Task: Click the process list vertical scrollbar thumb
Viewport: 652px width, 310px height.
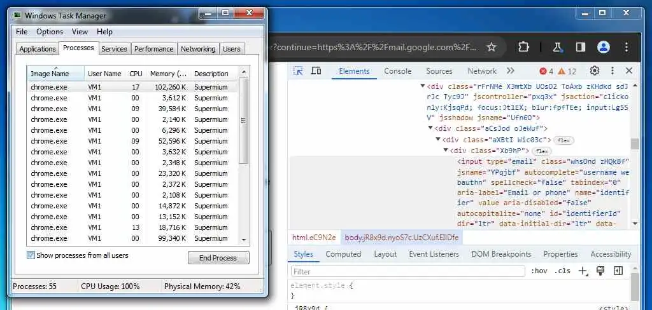Action: 244,121
